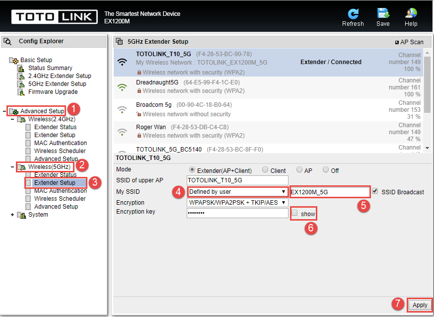Click the page icon beside 2.4GHz Wireless Scheduler
Image resolution: width=434 pixels, height=317 pixels.
pos(28,151)
